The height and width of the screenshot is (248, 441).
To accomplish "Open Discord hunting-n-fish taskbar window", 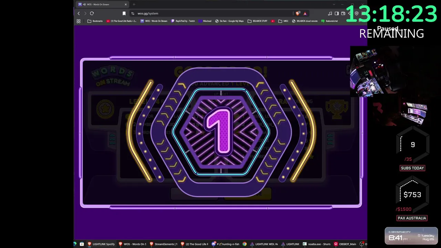I will (226, 244).
